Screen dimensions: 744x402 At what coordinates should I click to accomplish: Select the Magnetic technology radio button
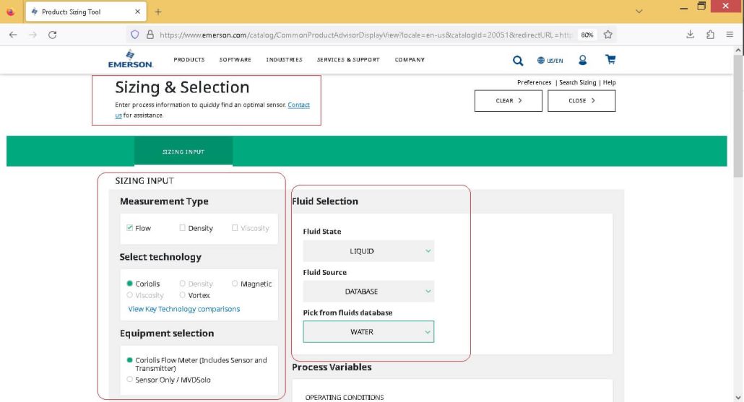click(x=235, y=284)
